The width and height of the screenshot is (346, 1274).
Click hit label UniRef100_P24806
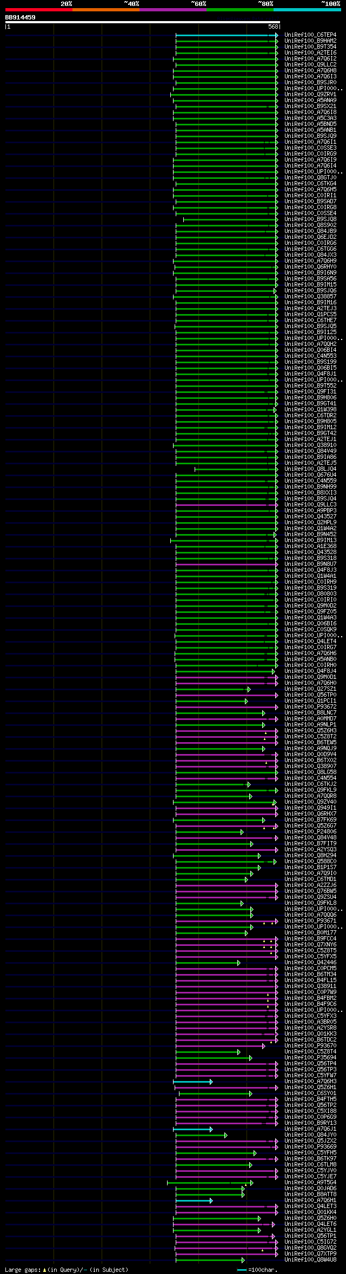tap(310, 832)
